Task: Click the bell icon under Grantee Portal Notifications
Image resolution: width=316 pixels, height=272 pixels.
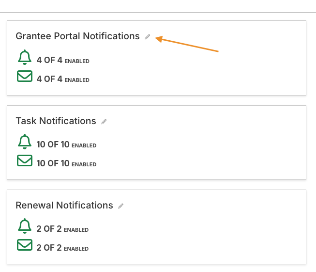Action: [x=24, y=58]
